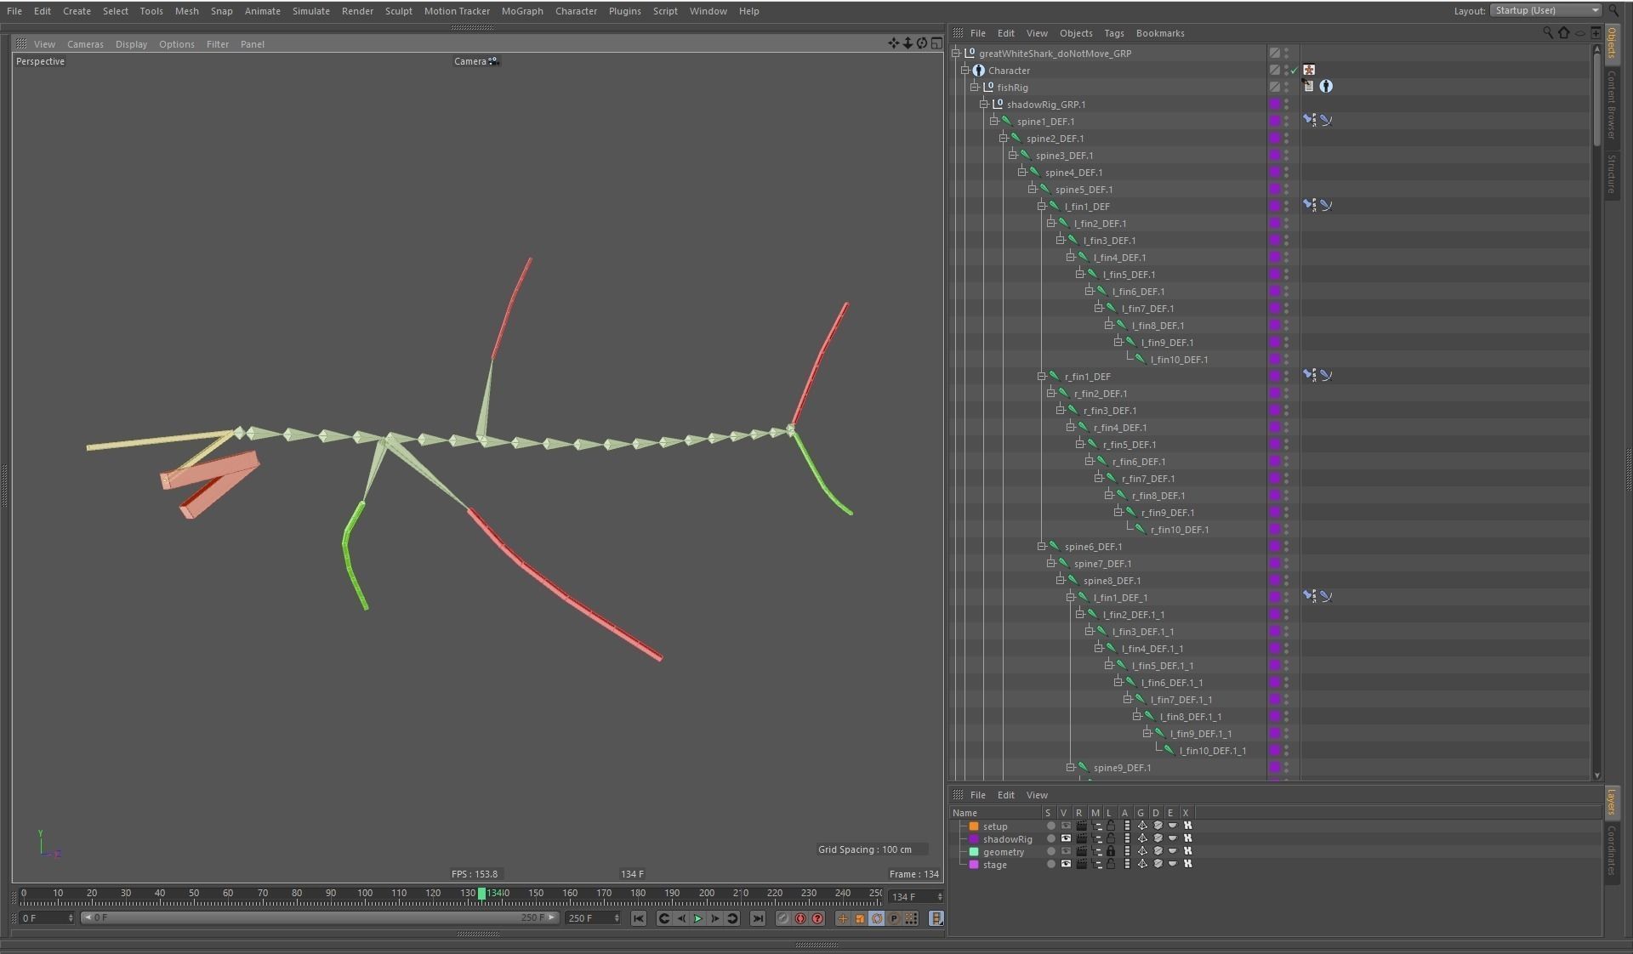1633x954 pixels.
Task: Jump to the end of the animation
Action: (x=758, y=918)
